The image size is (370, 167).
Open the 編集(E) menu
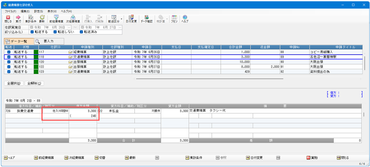pos(25,11)
